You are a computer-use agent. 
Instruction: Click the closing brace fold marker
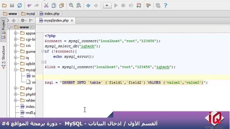tap(43, 62)
